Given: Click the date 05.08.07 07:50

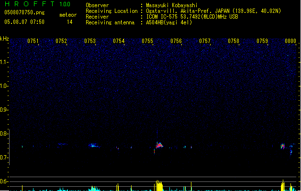Looking at the screenshot, I should (24, 22).
